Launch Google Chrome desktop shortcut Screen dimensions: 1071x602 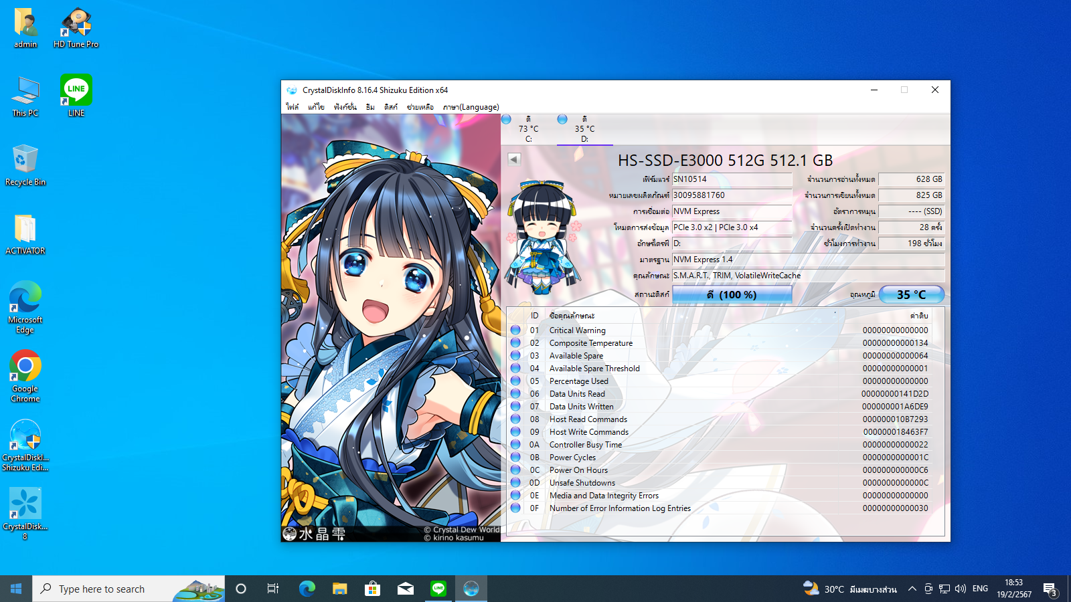pyautogui.click(x=25, y=376)
